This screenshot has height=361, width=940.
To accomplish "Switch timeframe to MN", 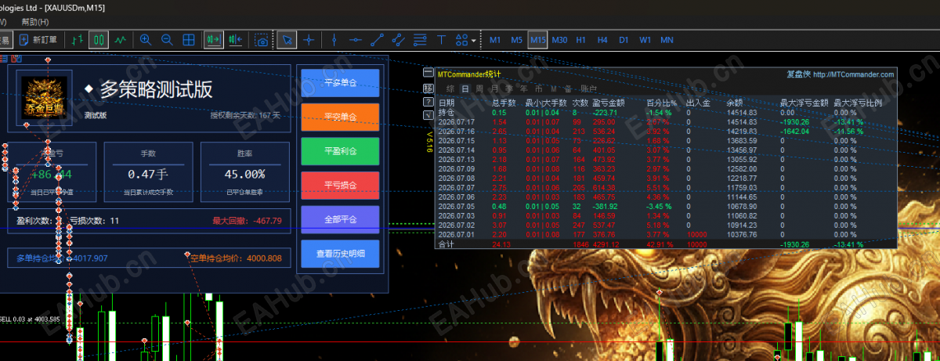I will [667, 39].
